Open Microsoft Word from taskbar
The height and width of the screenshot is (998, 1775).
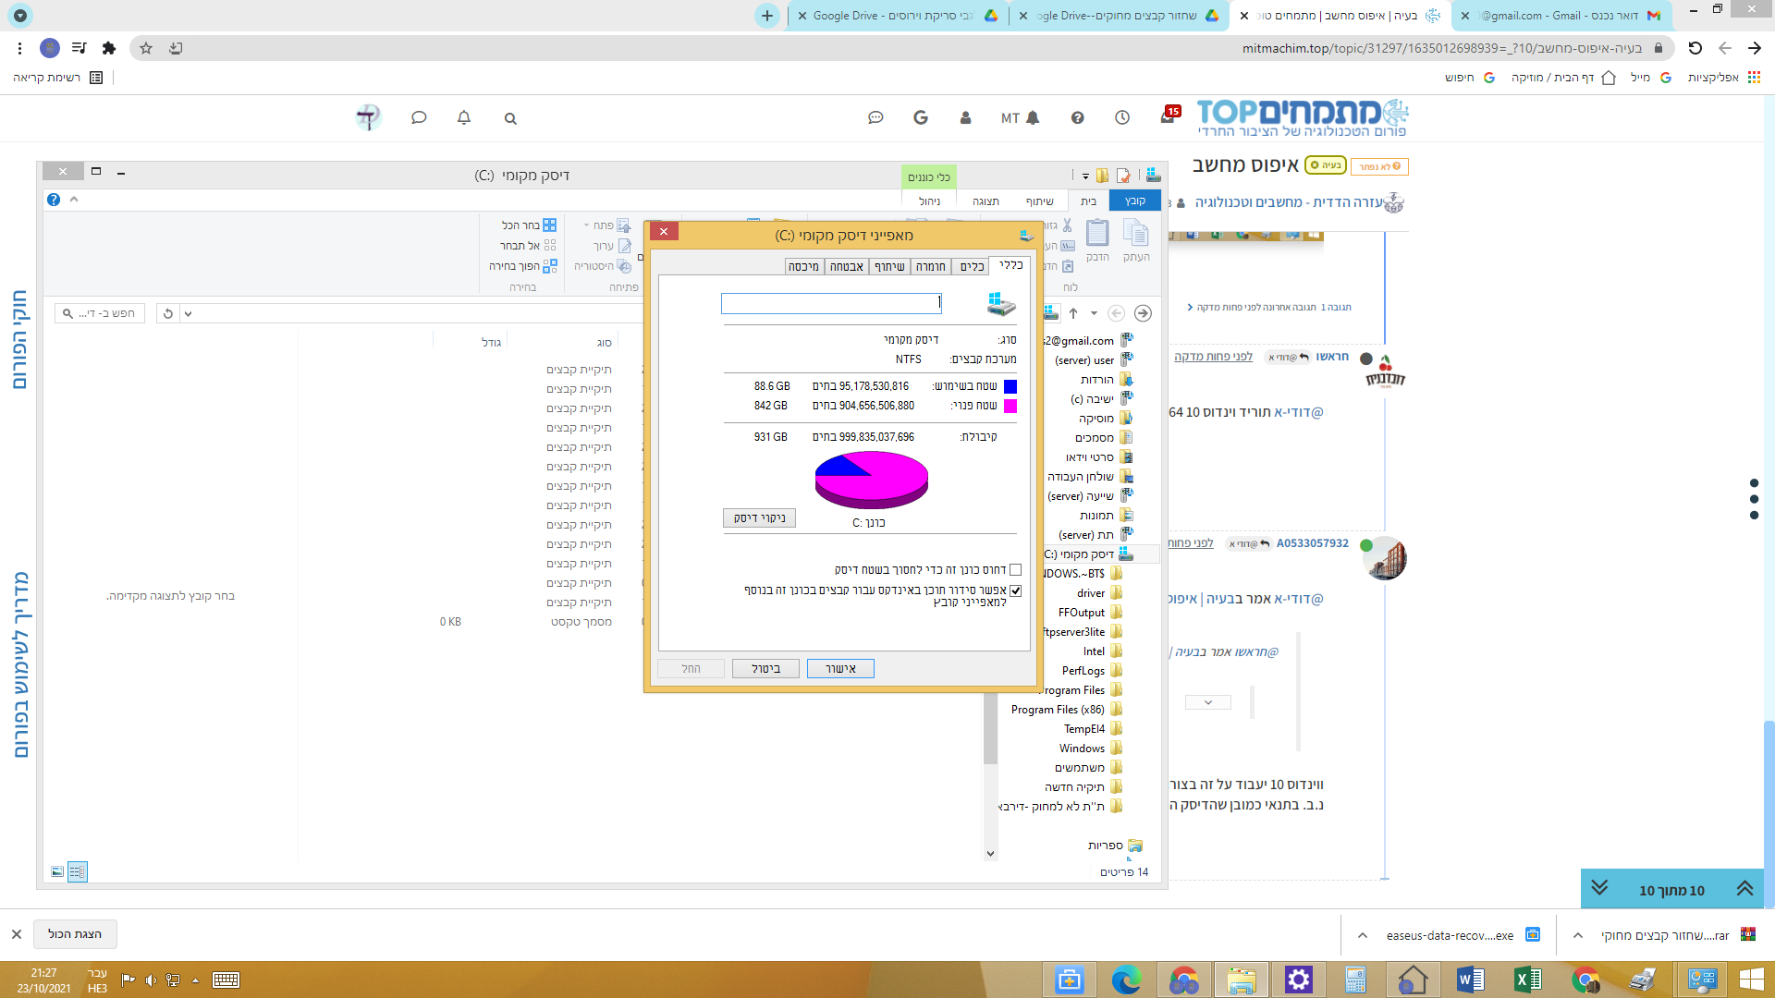1470,980
